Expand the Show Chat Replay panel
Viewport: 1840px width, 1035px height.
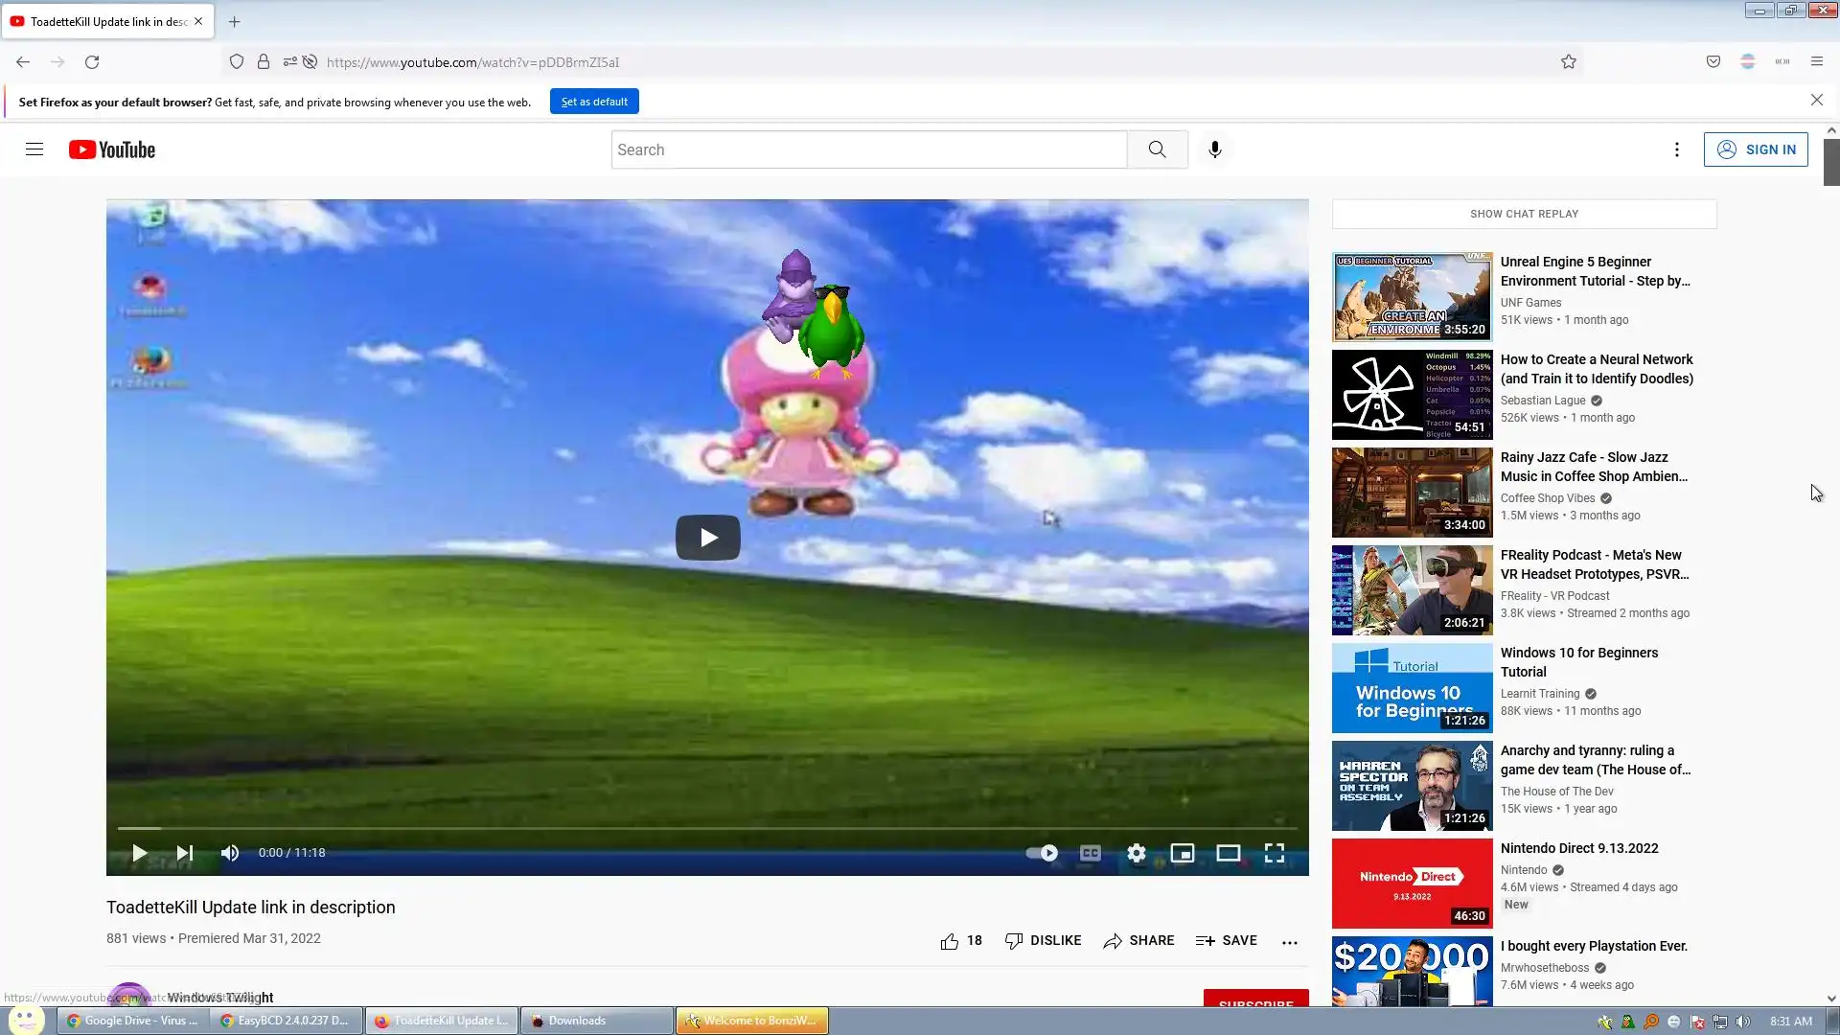[1524, 214]
